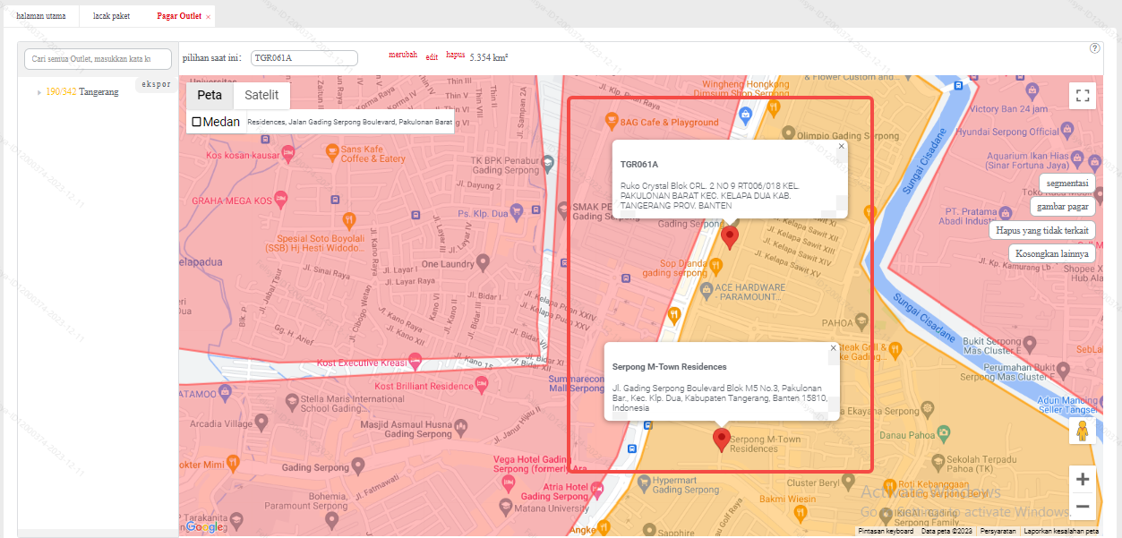Click the Sop Djanda gading serpong pin
The width and height of the screenshot is (1122, 538).
pyautogui.click(x=715, y=265)
